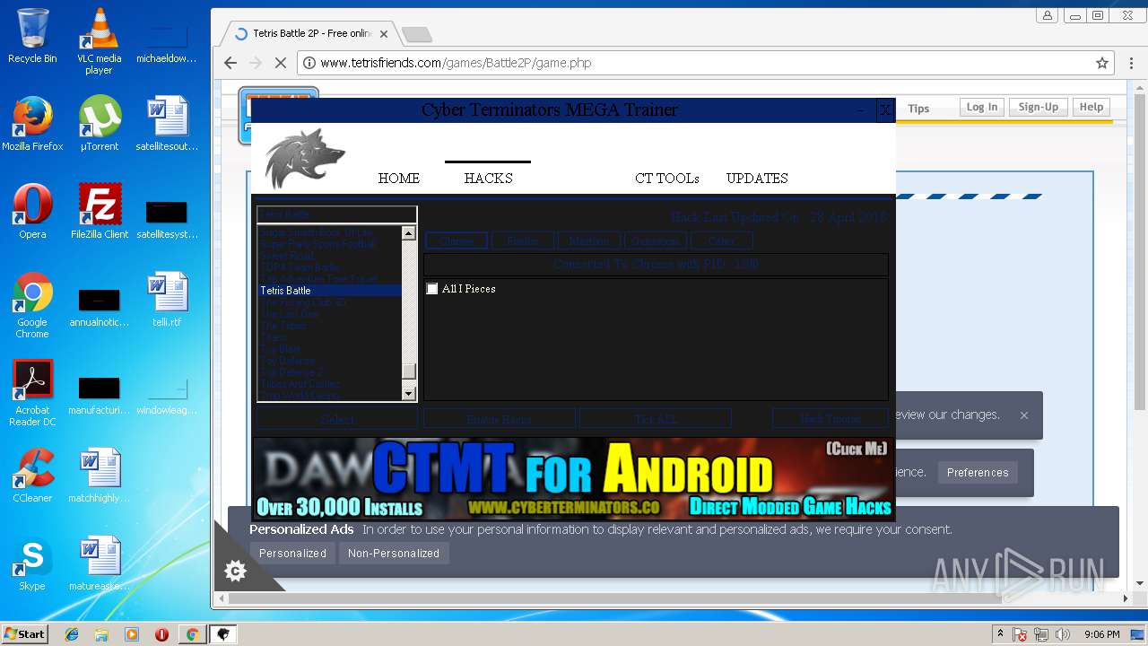
Task: Open the matureaske Word document icon
Action: coord(99,563)
